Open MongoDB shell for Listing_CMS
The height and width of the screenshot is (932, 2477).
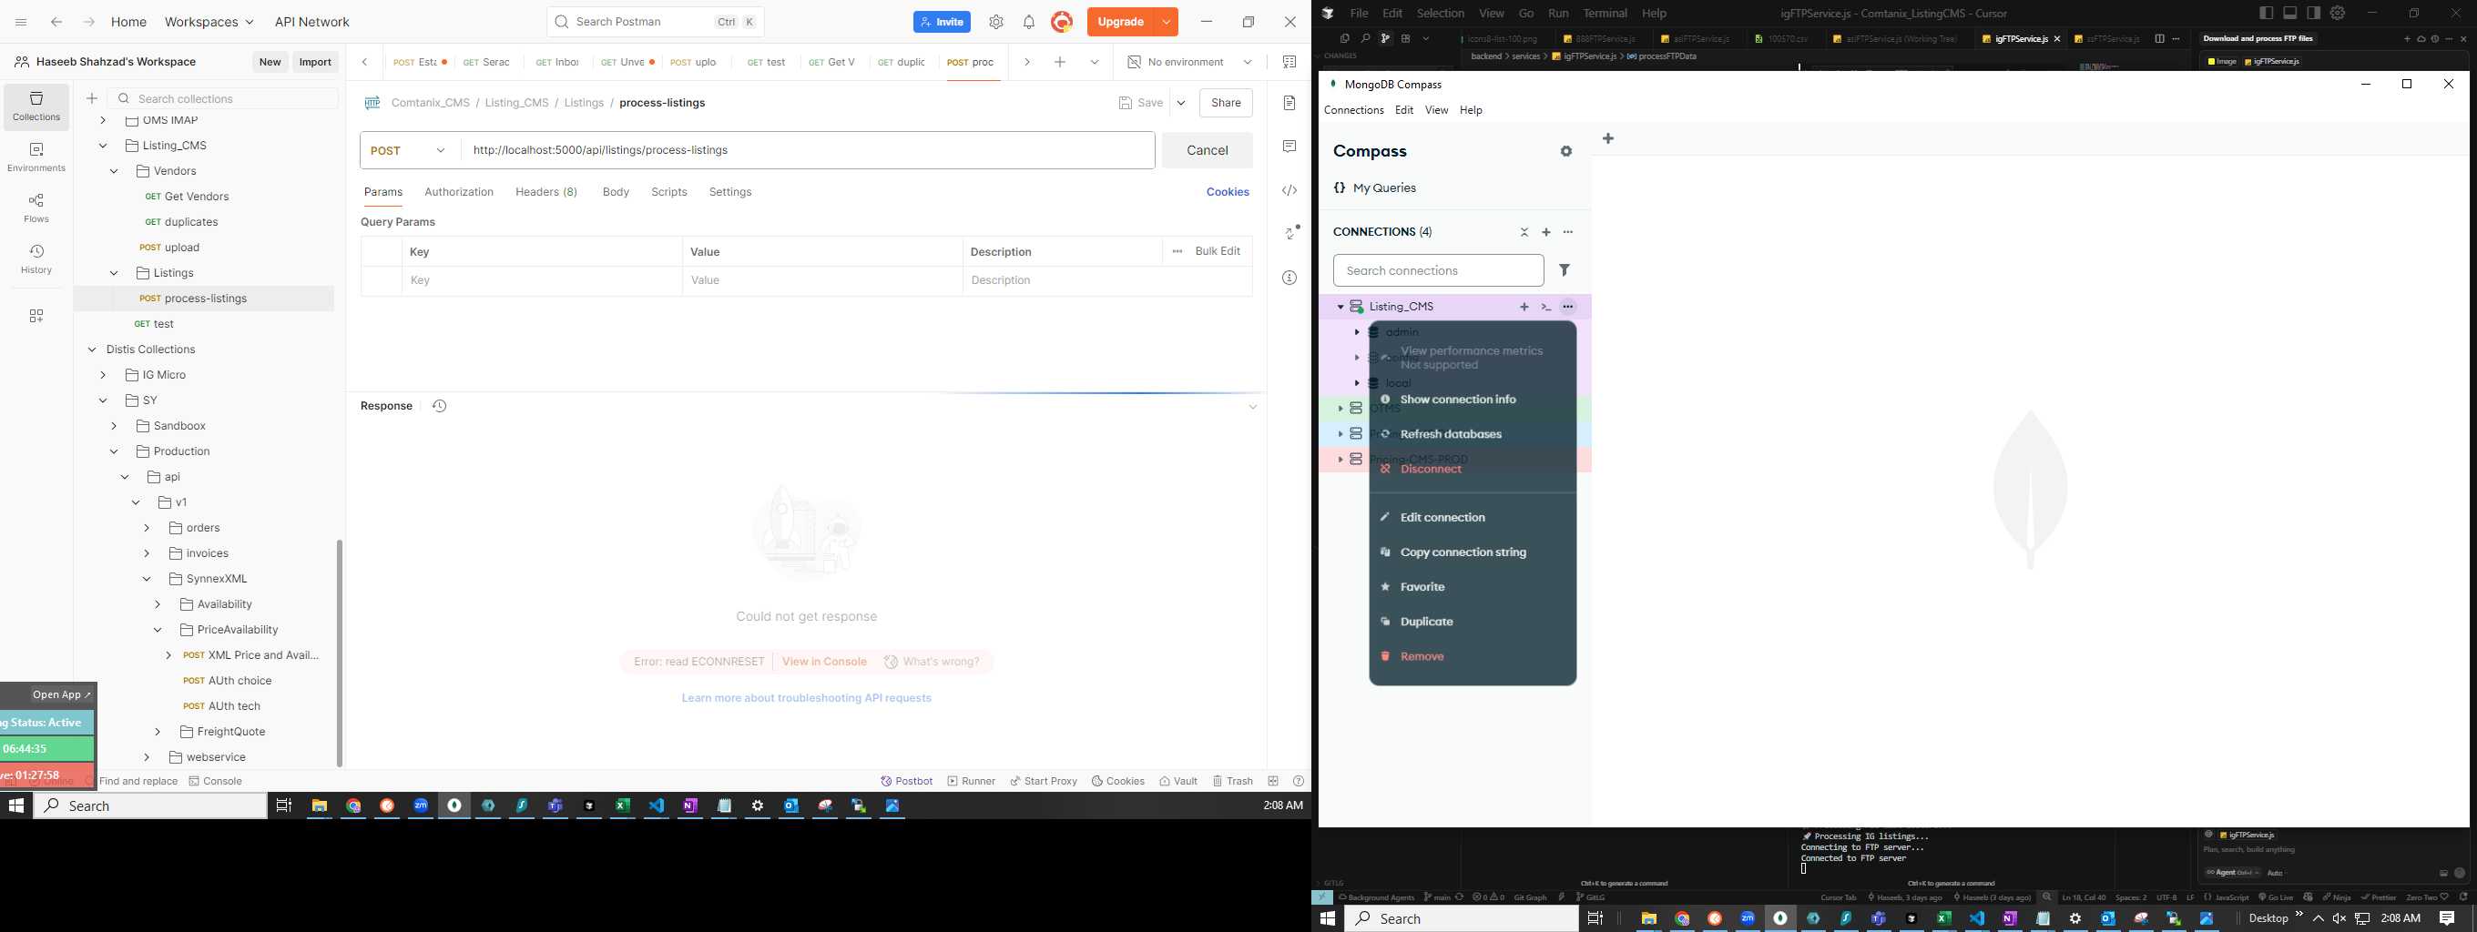tap(1546, 308)
